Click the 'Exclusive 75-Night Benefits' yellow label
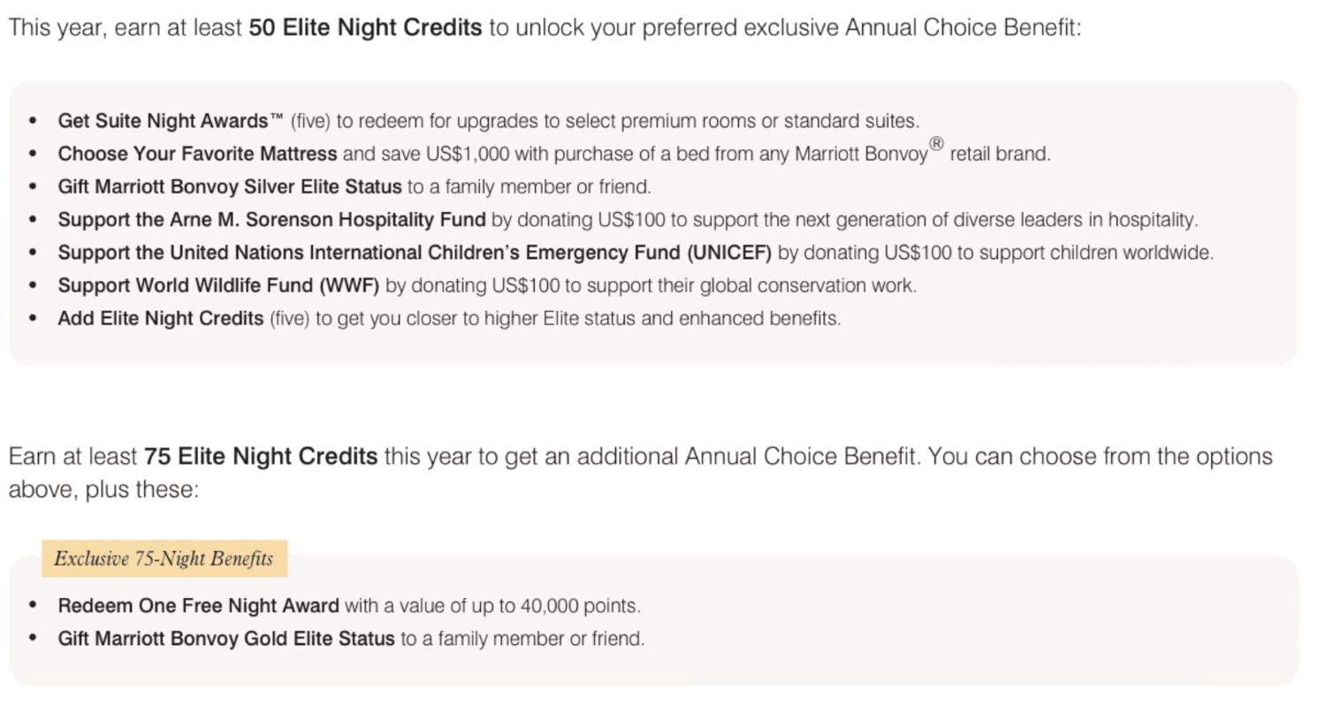 tap(164, 558)
